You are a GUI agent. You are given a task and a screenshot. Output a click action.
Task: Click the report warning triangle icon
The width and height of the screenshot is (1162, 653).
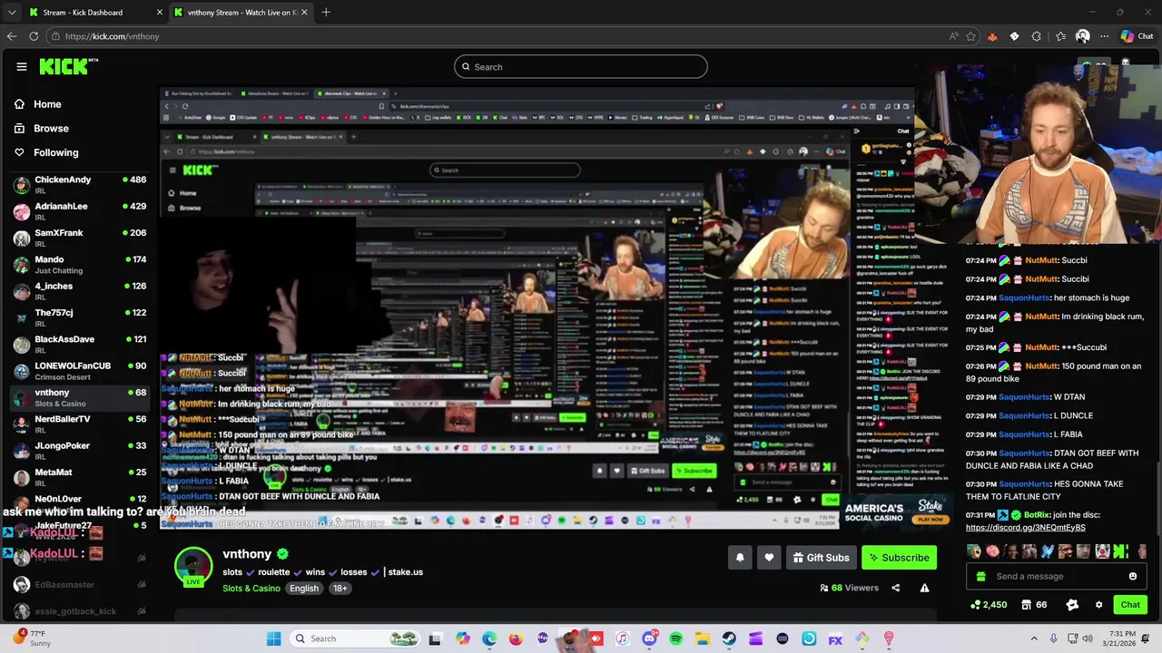[924, 588]
